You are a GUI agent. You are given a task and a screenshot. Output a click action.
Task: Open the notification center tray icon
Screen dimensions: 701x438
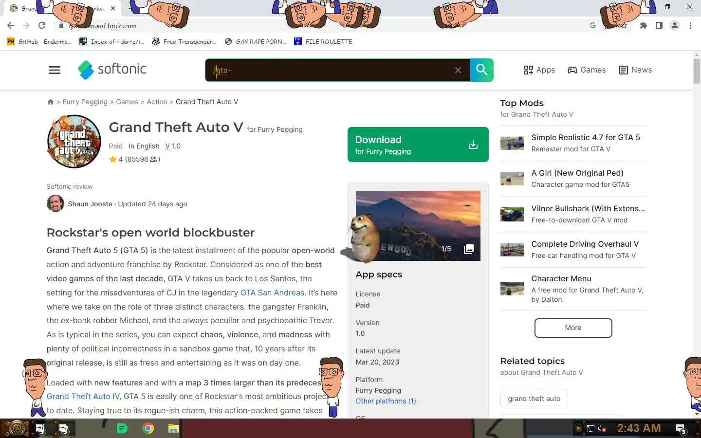[x=681, y=429]
